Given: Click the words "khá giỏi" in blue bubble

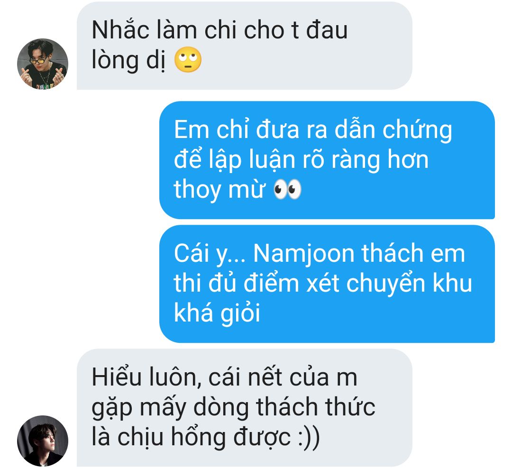Looking at the screenshot, I should 217,313.
